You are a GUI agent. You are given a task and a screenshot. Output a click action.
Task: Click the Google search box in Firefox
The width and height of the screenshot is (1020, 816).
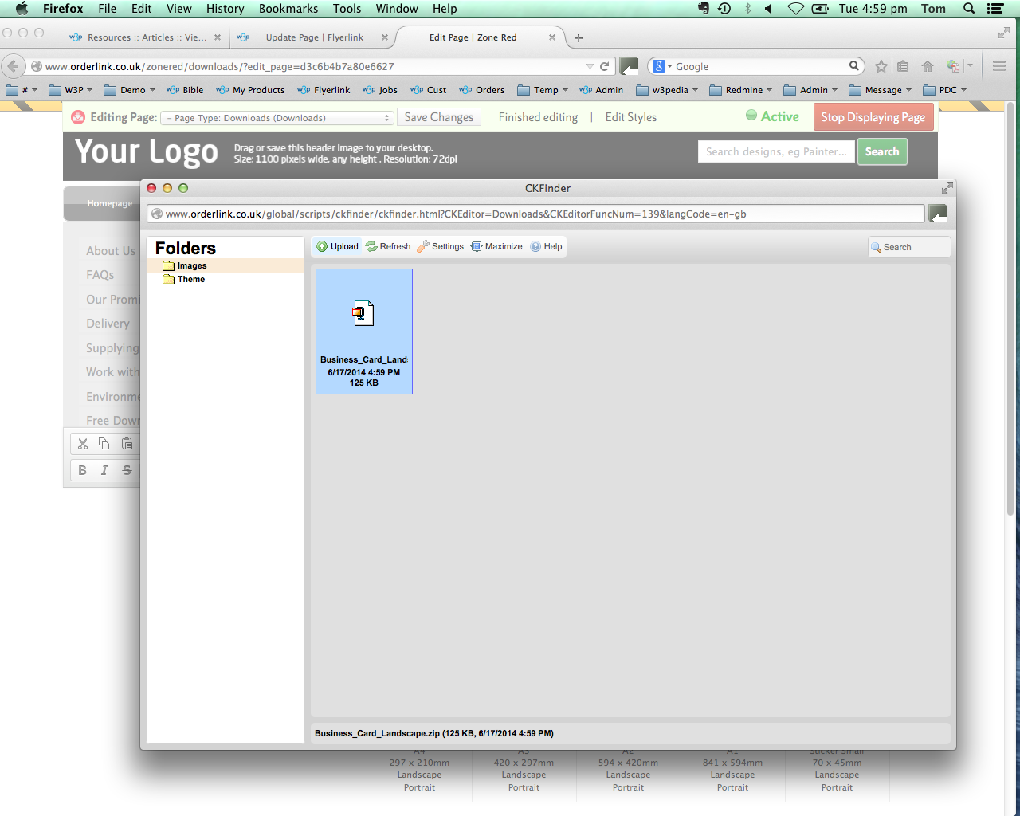(757, 66)
